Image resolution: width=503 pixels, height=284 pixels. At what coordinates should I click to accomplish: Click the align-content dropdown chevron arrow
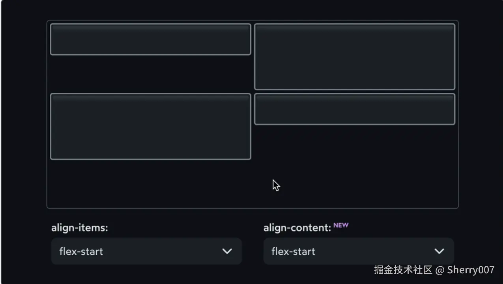pos(439,251)
